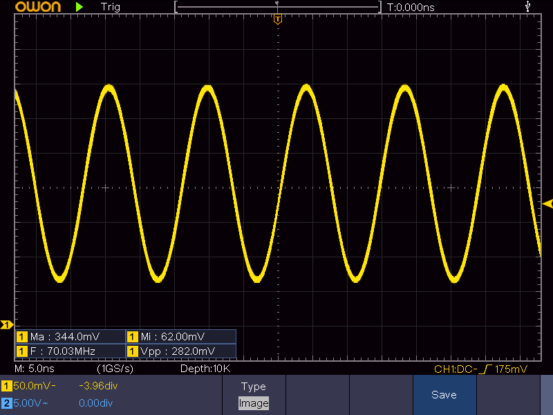553x415 pixels.
Task: Click the channel badge beside Mi measurement
Action: pos(133,337)
